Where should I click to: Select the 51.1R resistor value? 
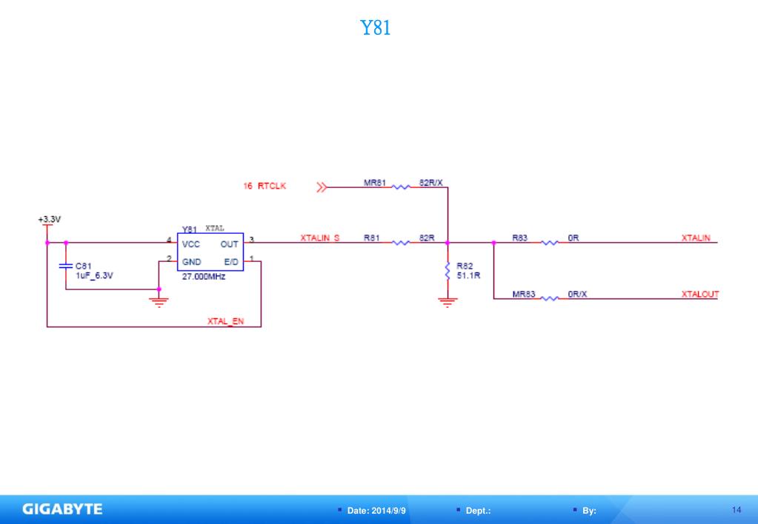click(x=468, y=275)
